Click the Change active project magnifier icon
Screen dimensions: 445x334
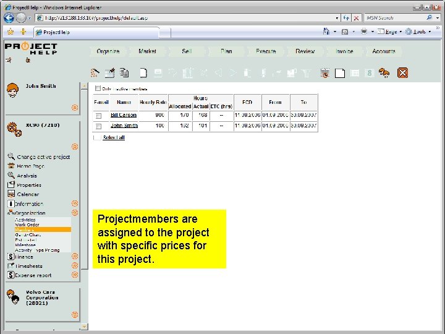pyautogui.click(x=11, y=156)
